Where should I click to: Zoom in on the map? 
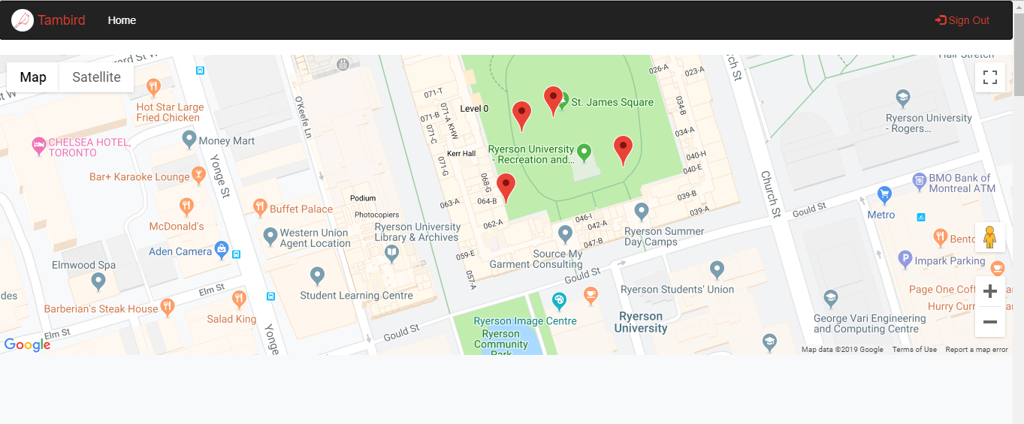pos(990,291)
